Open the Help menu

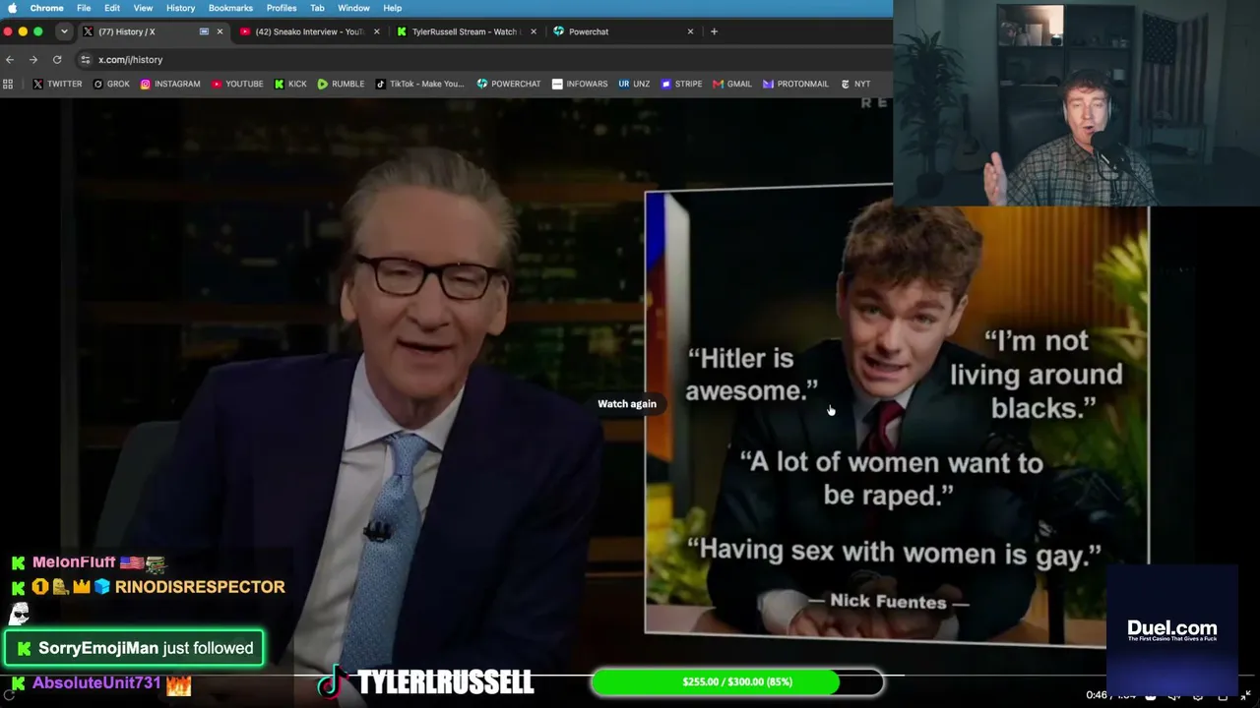(x=392, y=8)
